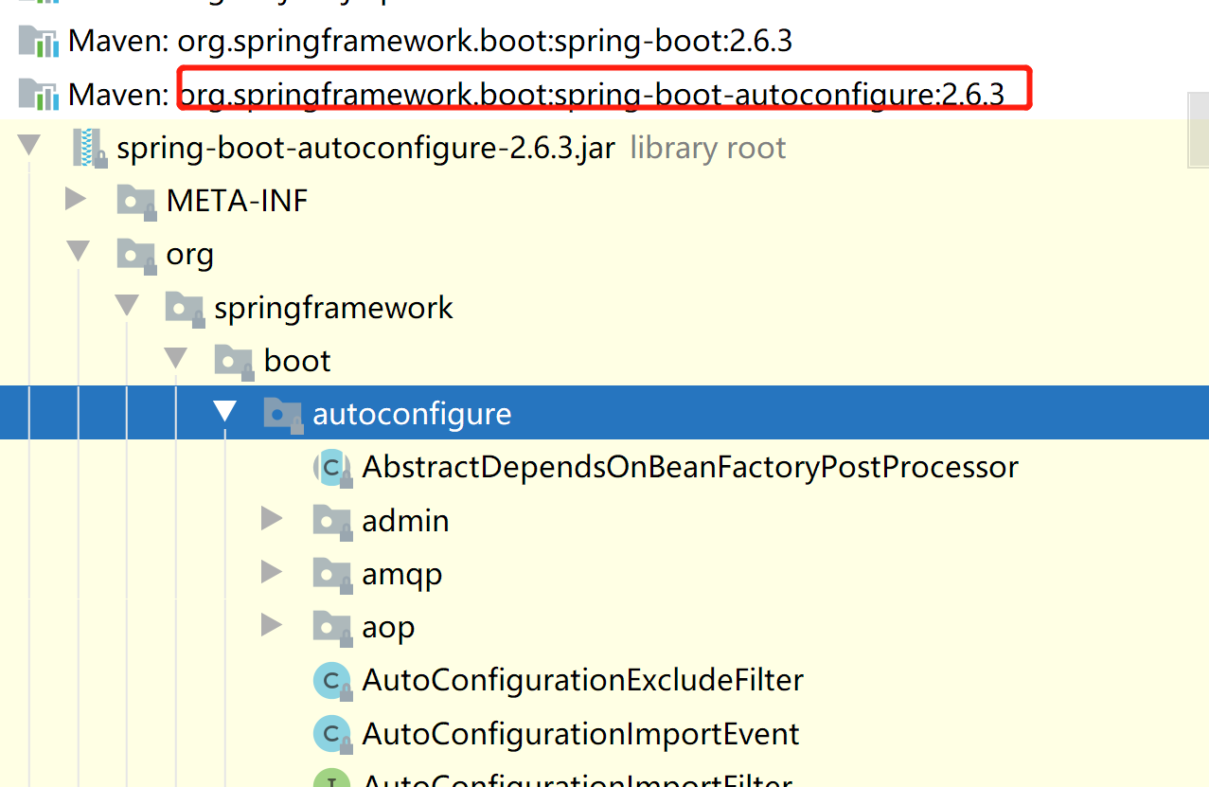This screenshot has width=1209, height=787.
Task: Select the autoconfigure package label
Action: [x=412, y=414]
